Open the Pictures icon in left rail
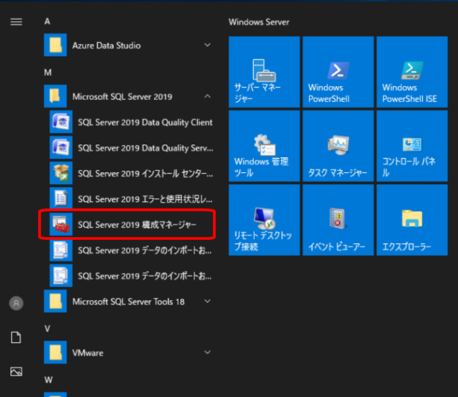The width and height of the screenshot is (458, 397). (16, 372)
